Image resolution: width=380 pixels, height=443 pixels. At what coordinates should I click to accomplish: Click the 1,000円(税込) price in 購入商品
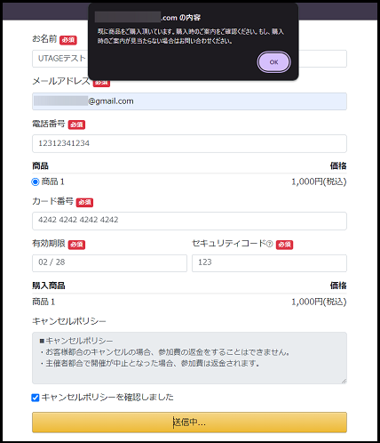[x=319, y=302]
